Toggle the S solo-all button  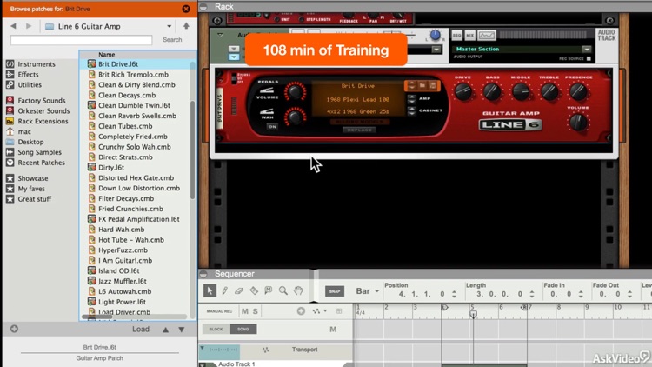click(255, 311)
